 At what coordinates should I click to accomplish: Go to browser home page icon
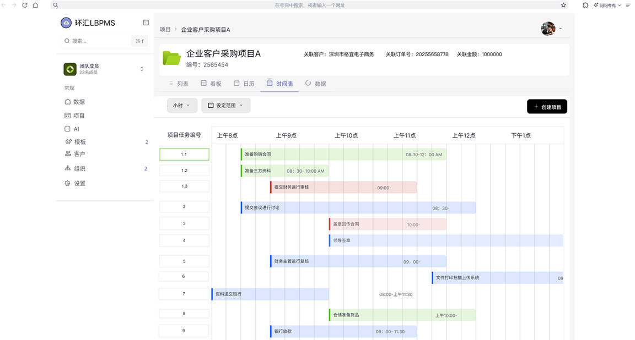(x=35, y=6)
